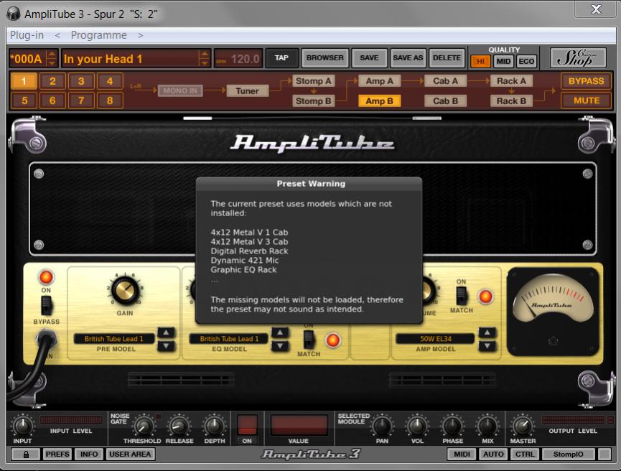Open the preset BROWSER

click(x=324, y=58)
